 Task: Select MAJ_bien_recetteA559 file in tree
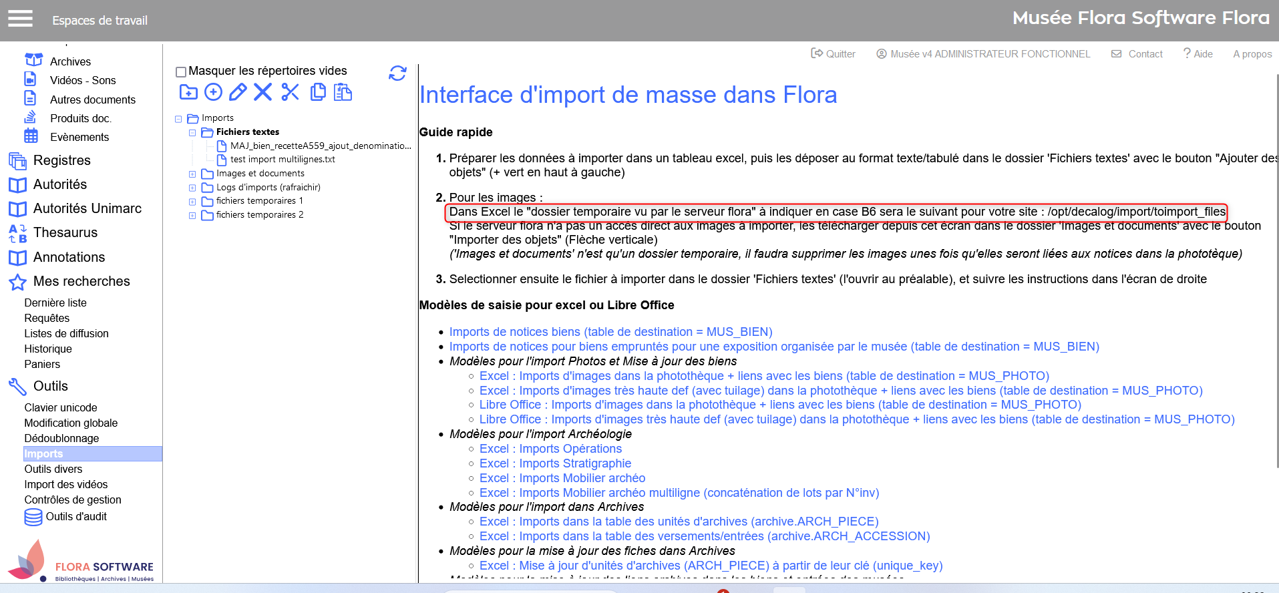[321, 146]
